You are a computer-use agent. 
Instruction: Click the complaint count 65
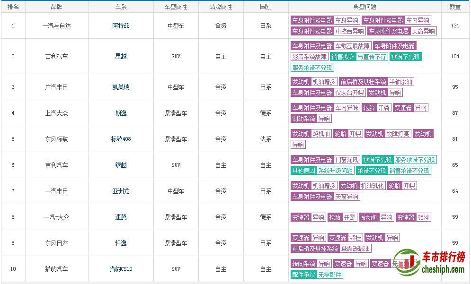click(455, 165)
